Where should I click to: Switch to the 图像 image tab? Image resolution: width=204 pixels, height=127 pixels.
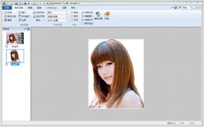39,8
